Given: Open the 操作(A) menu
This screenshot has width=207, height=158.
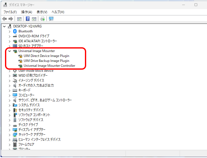Looking at the screenshot, I should pos(27,12).
